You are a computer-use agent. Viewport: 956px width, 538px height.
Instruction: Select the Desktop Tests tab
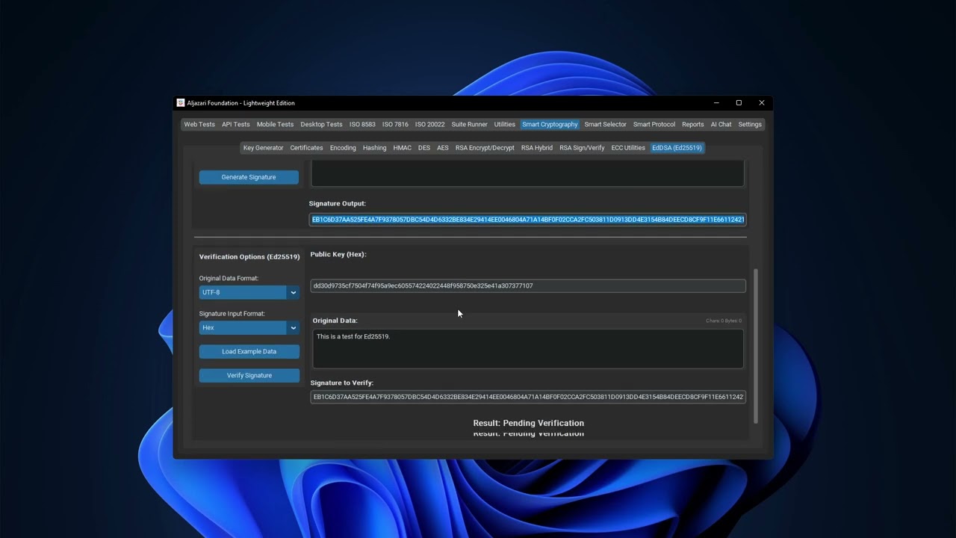point(321,125)
